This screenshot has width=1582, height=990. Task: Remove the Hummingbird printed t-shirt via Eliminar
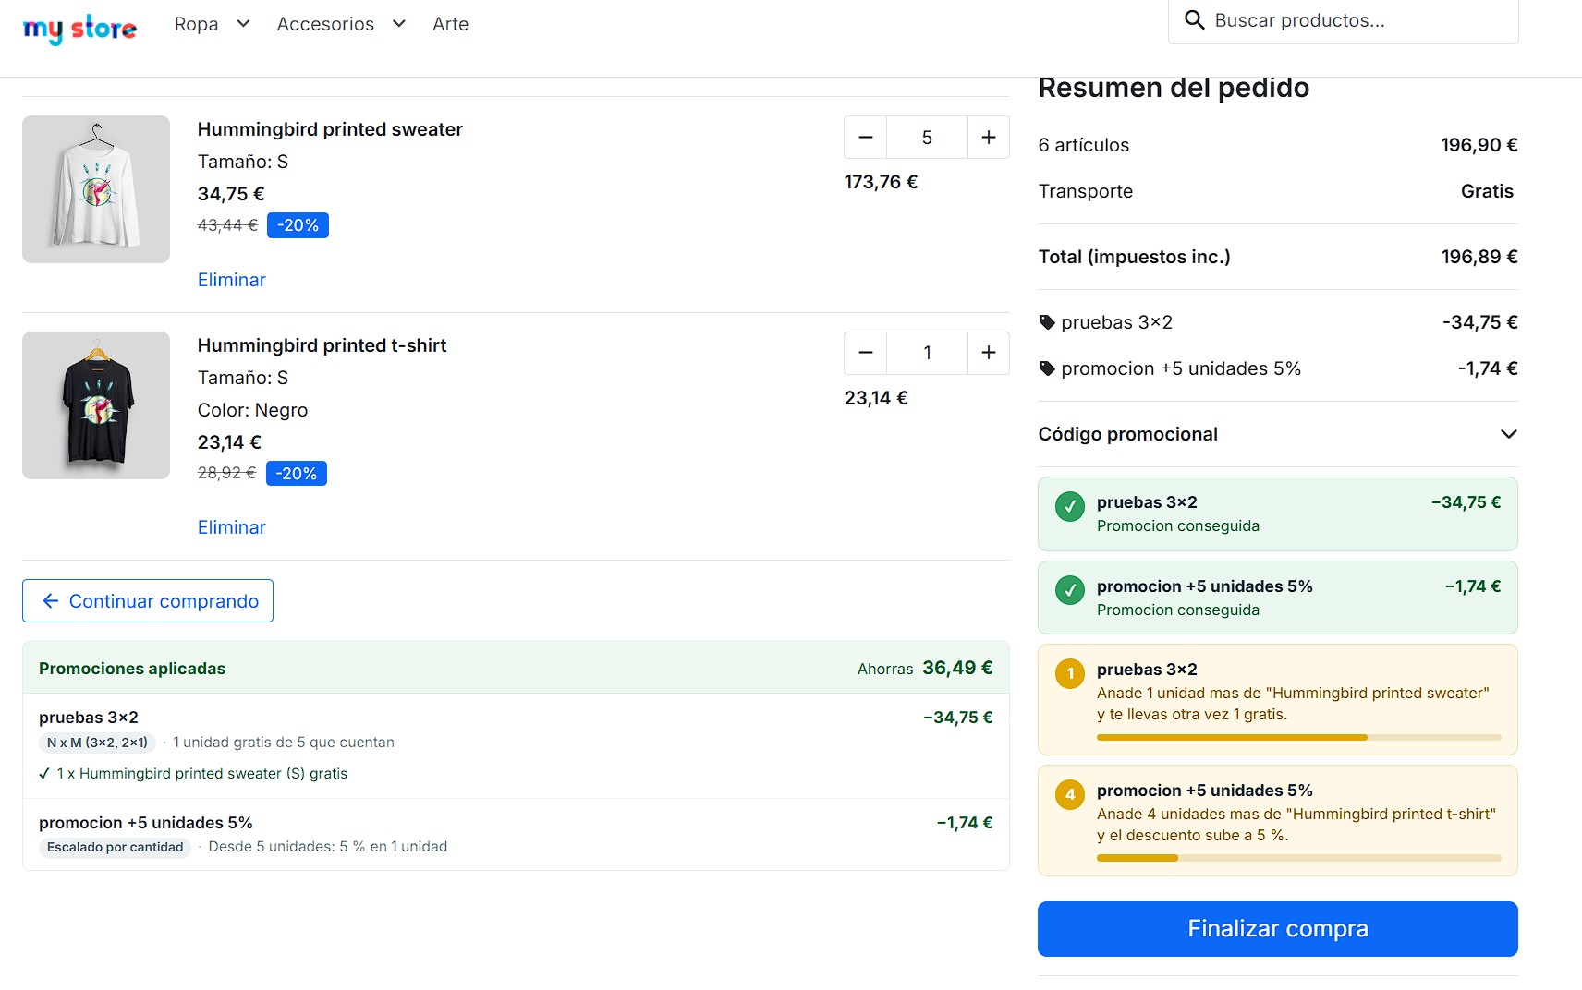(232, 527)
